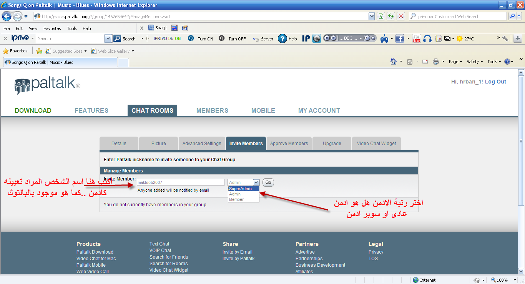Viewport: 525px width, 284px height.
Task: Click the Facebook icon in toolbar
Action: click(400, 38)
